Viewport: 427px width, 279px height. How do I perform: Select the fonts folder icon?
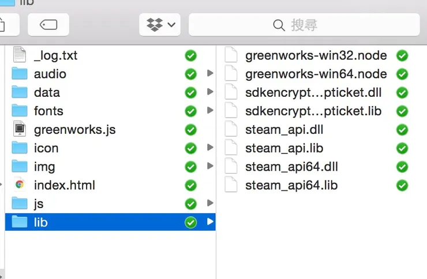(20, 111)
